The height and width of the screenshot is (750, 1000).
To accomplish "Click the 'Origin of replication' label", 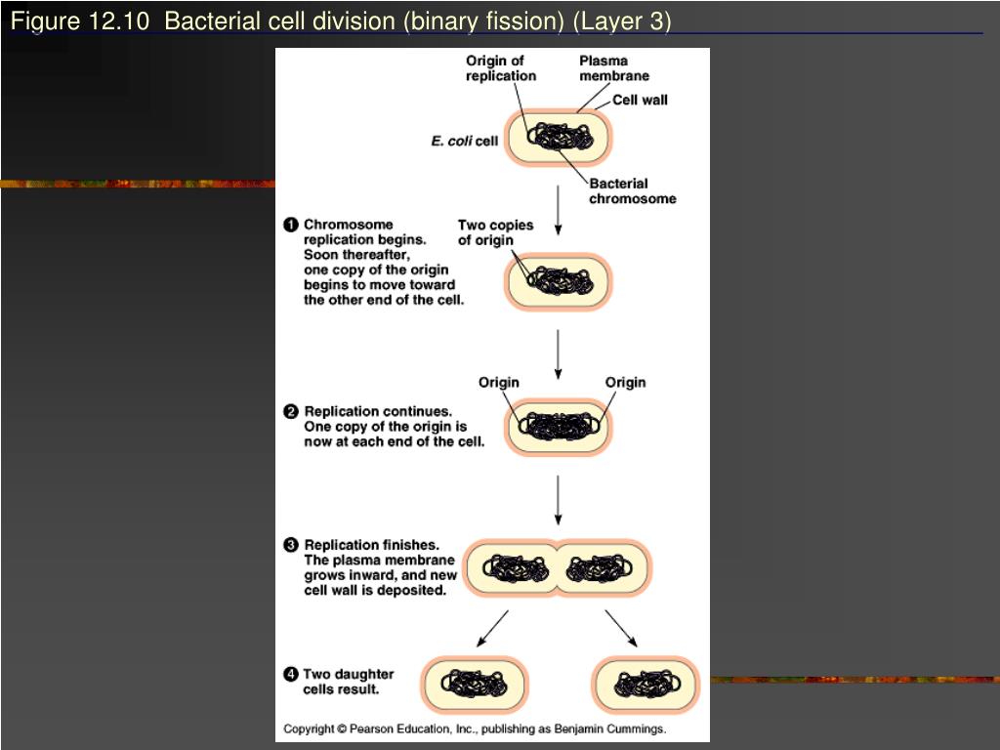I will 501,68.
